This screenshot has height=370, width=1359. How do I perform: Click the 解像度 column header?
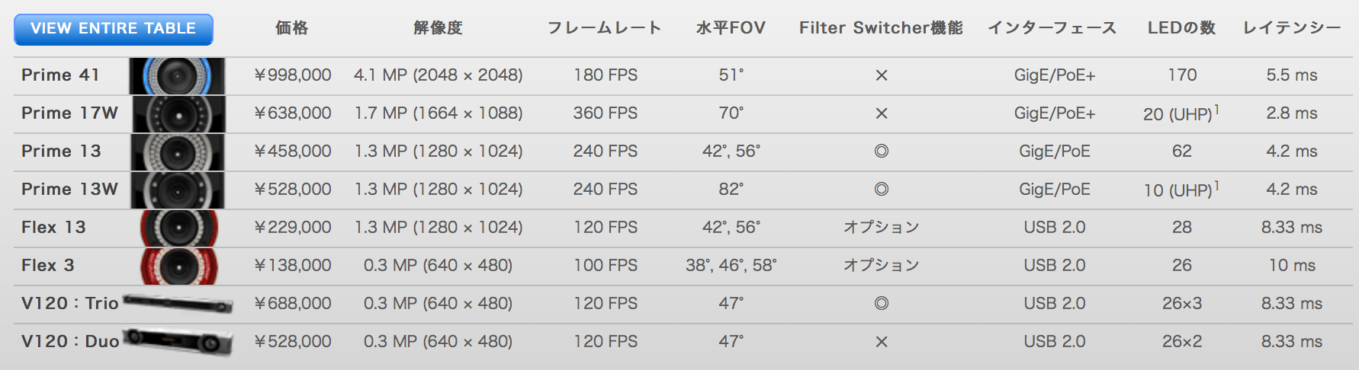[x=438, y=28]
